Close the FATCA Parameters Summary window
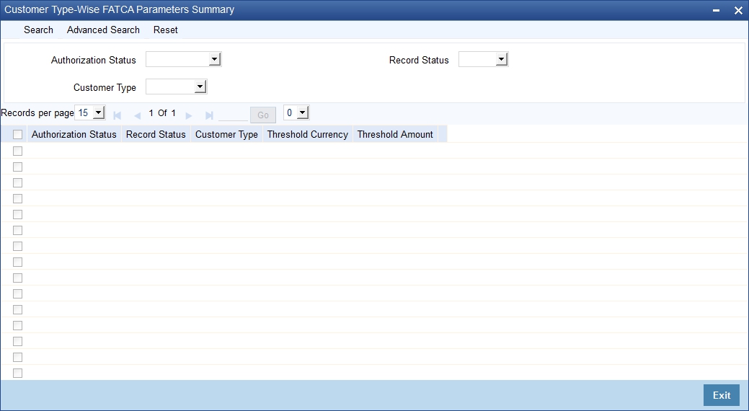Viewport: 749px width, 411px height. click(738, 11)
